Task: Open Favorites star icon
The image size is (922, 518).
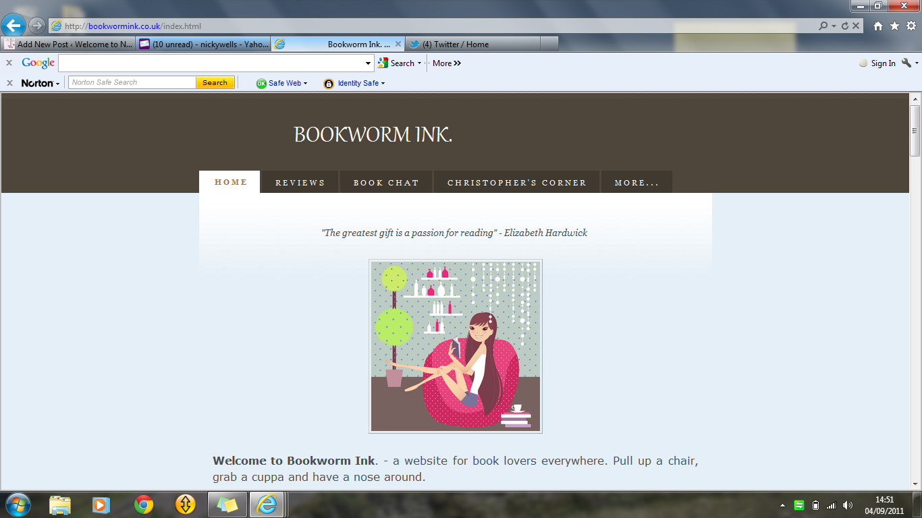Action: click(894, 26)
